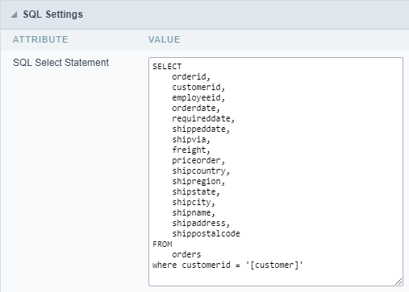Click the orderdate field line
Viewport: 409px width, 292px height.
coord(196,109)
